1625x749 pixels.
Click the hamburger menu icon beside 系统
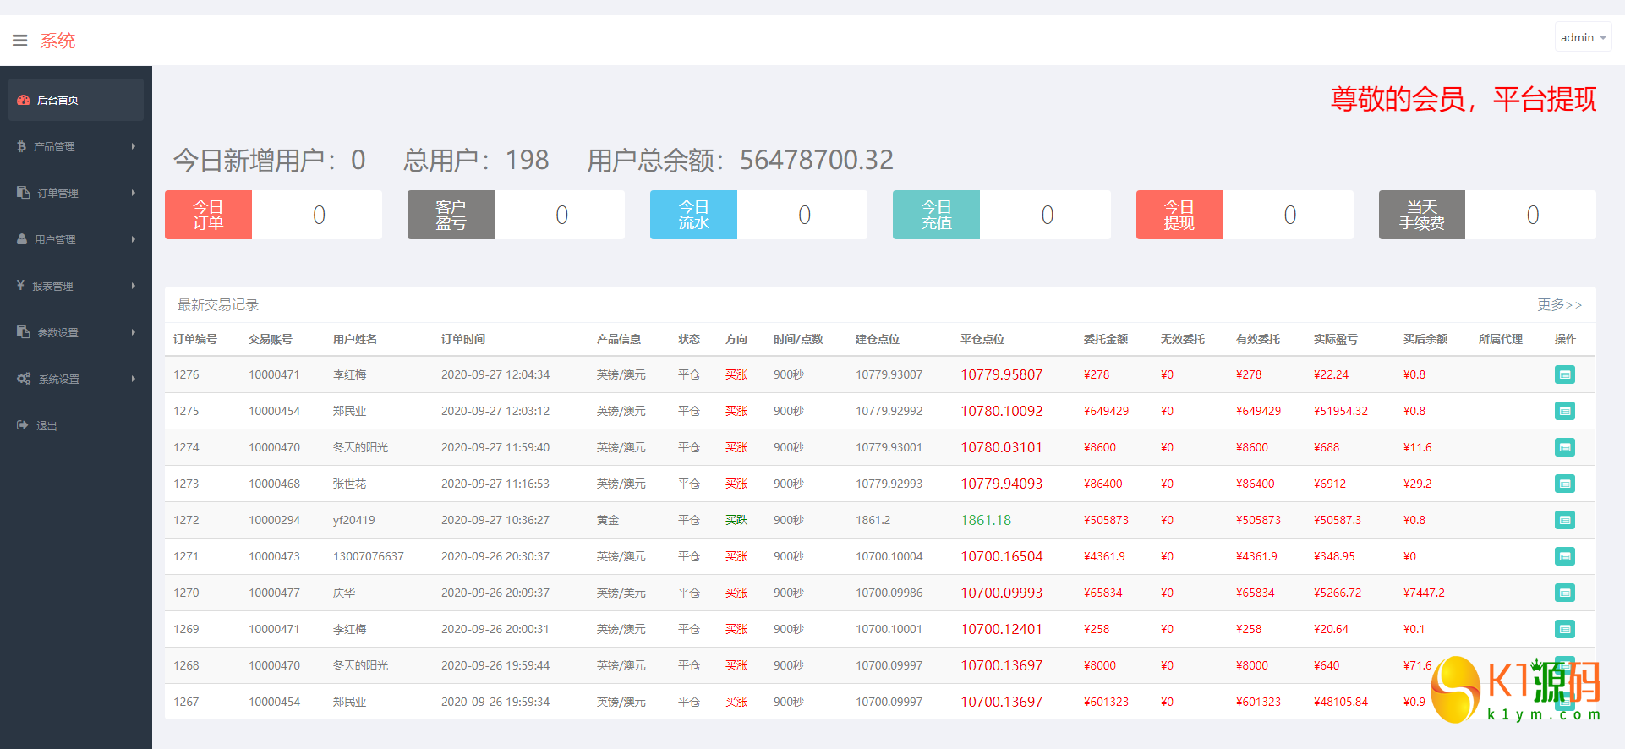coord(20,41)
